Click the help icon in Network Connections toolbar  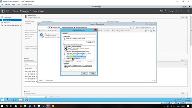pyautogui.click(x=154, y=31)
